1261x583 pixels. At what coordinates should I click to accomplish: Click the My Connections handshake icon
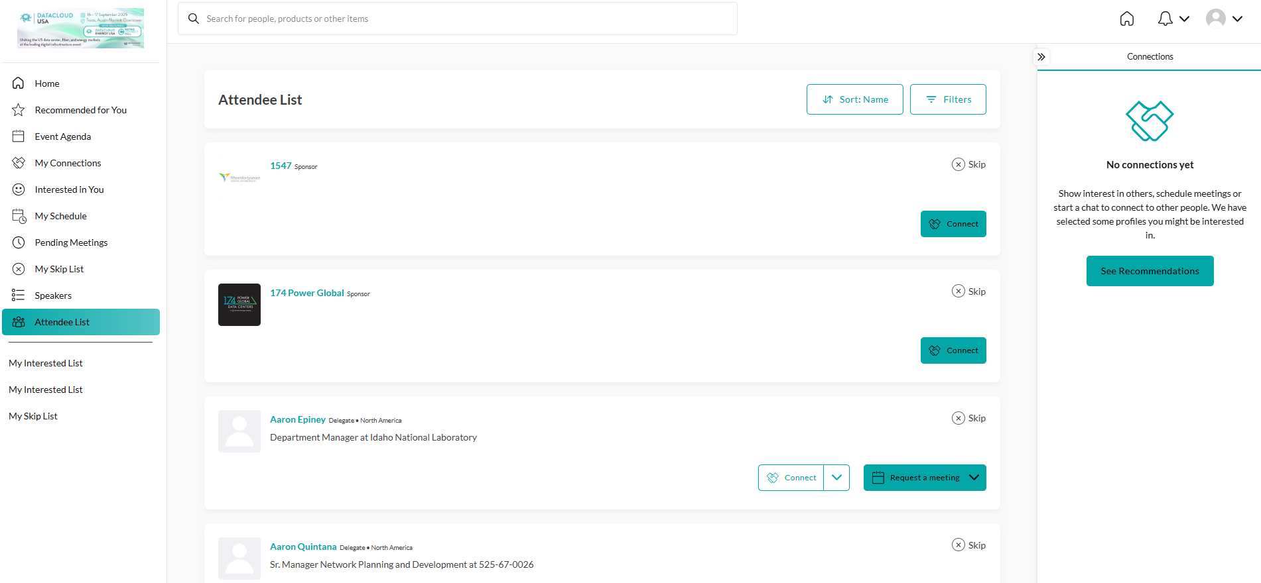[19, 163]
